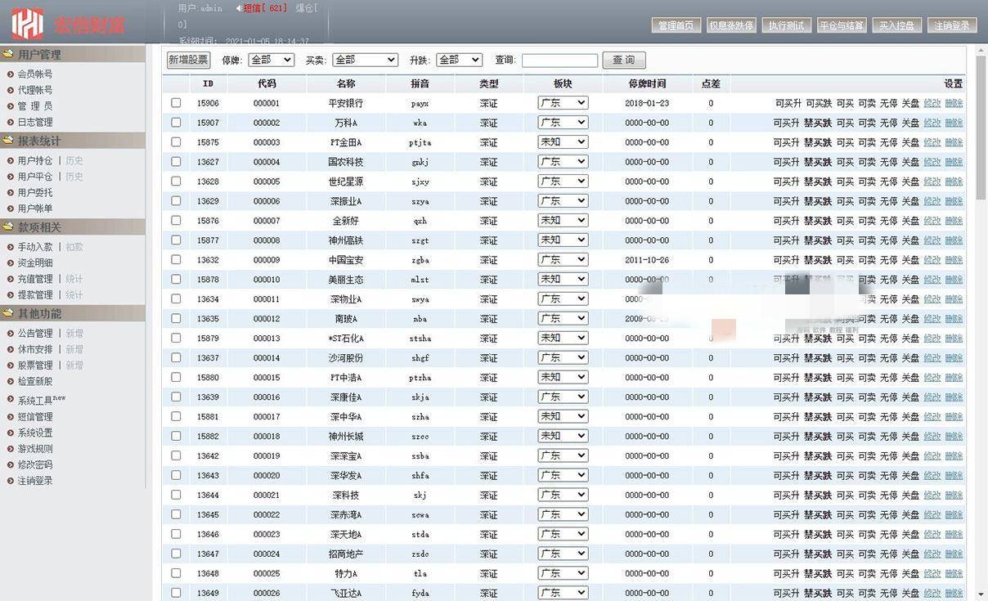This screenshot has width=988, height=601.
Task: Click the folder icon beside 款项相关 section
Action: point(7,227)
